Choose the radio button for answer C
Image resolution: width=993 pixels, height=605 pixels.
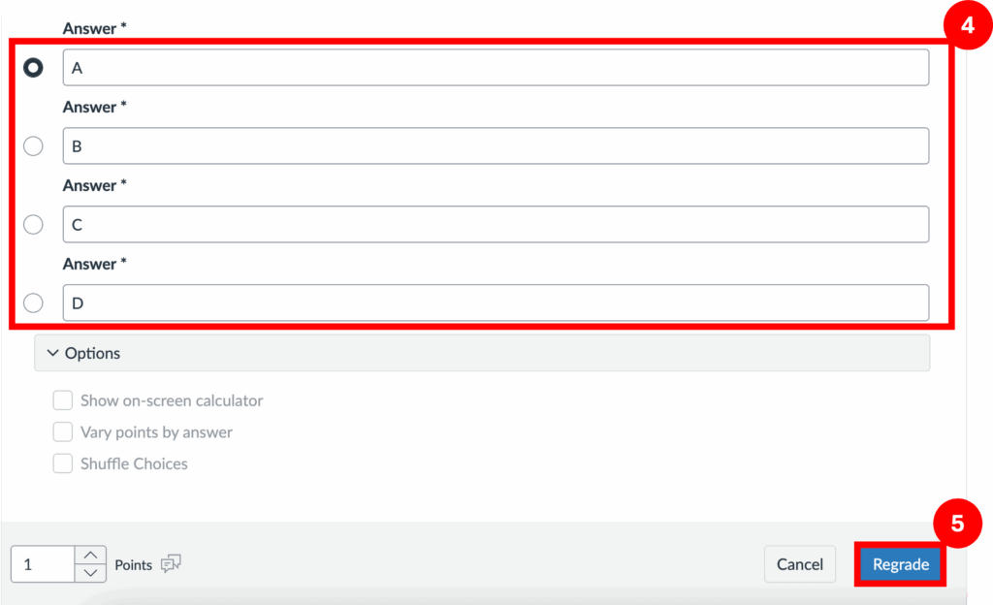[x=33, y=225]
